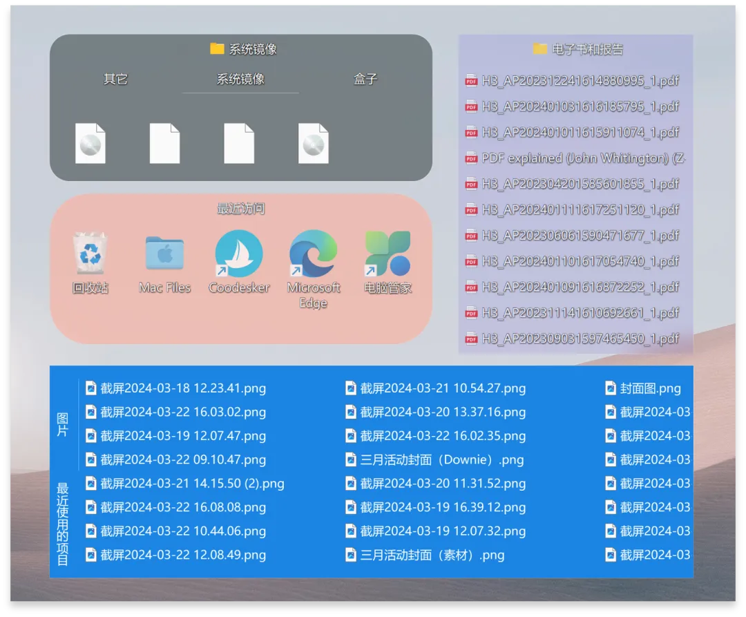
Task: Open 三月活动封面（素材）.png file
Action: (432, 555)
